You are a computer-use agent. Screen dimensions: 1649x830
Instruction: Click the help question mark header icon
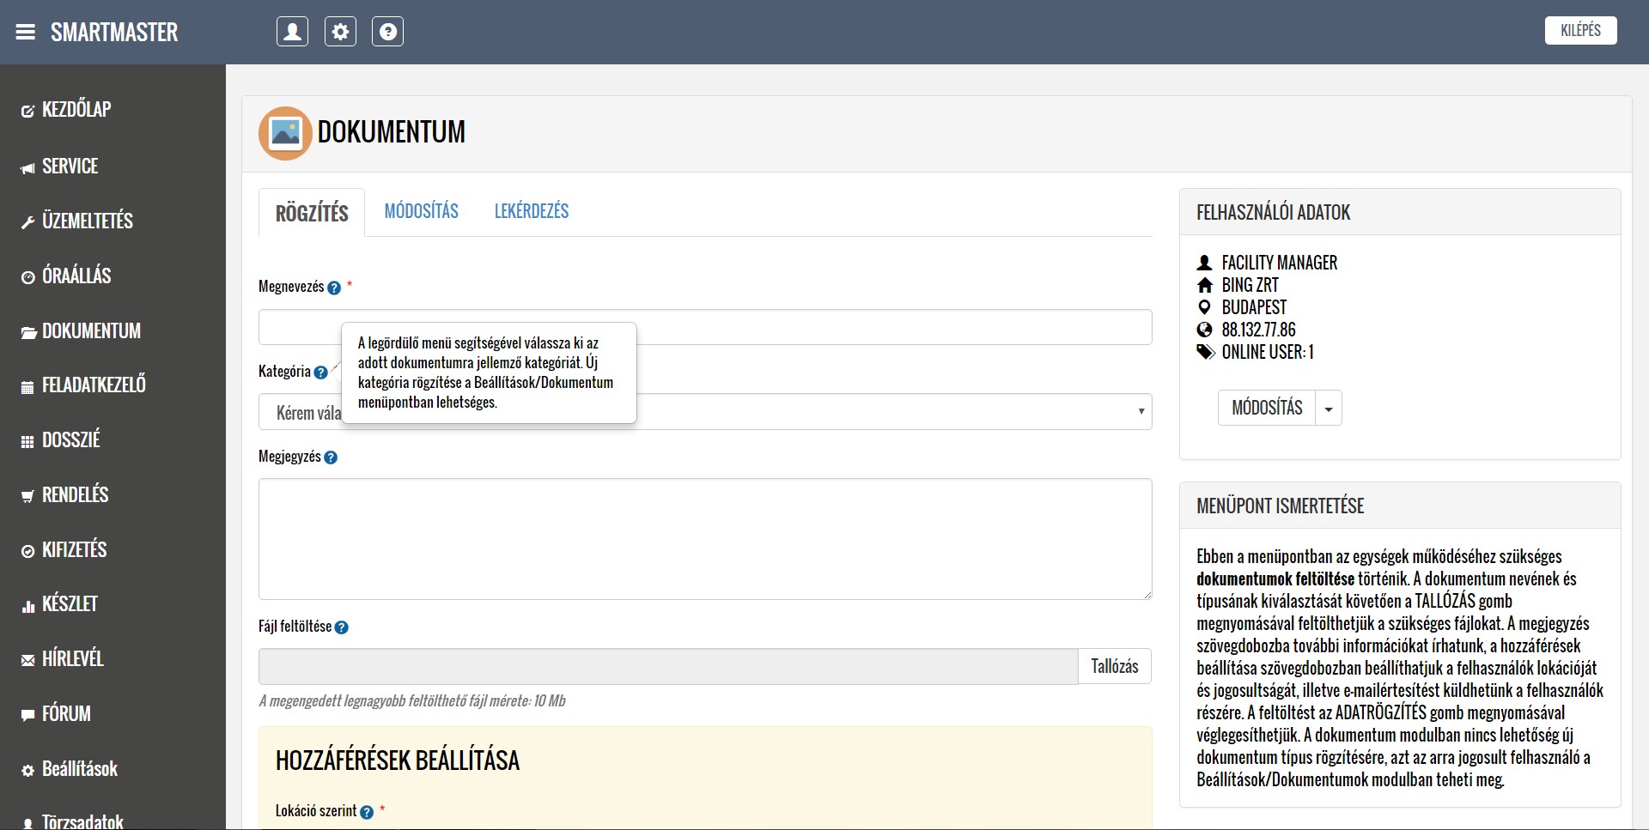click(387, 32)
